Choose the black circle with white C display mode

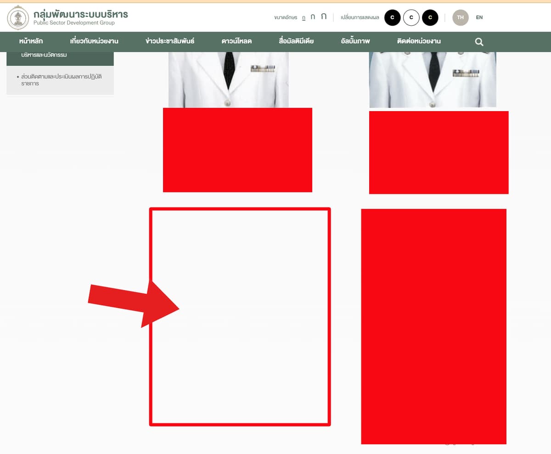click(393, 17)
